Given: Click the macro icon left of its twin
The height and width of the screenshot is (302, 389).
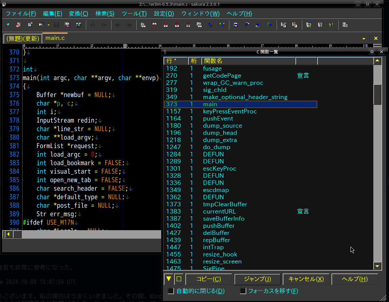Looking at the screenshot, I should click(283, 25).
